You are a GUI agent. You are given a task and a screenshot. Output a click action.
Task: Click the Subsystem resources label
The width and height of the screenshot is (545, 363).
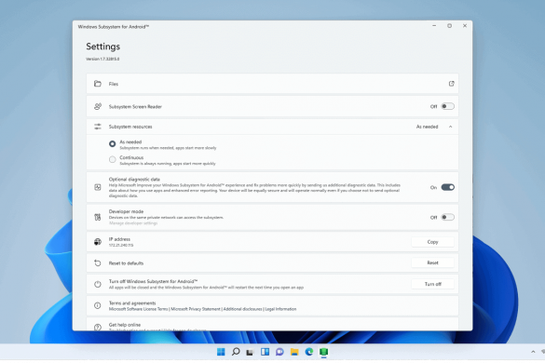click(130, 127)
